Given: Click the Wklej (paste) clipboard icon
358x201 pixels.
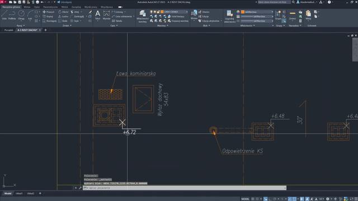Looking at the screenshot, I should (308, 15).
